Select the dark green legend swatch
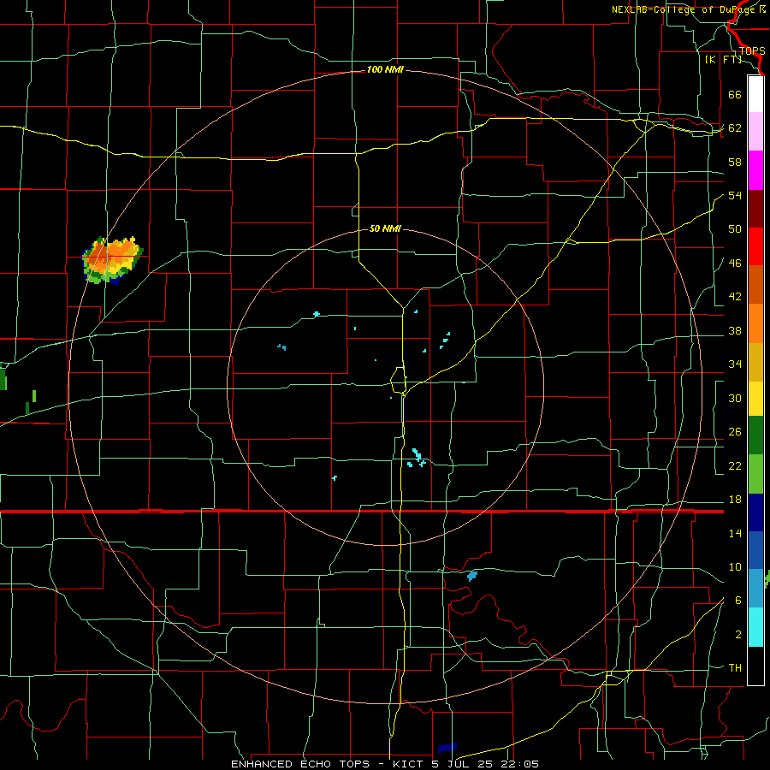The height and width of the screenshot is (770, 770). (x=755, y=435)
